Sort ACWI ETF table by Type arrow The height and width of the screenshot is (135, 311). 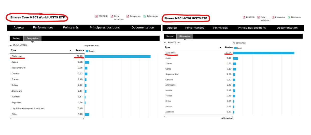click(x=220, y=47)
